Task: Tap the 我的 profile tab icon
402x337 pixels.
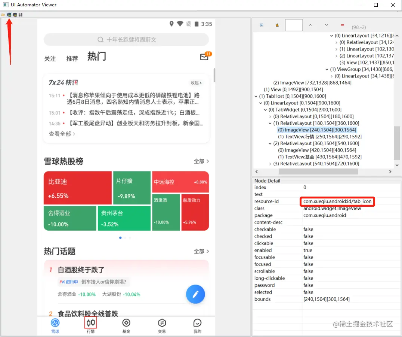Action: [x=197, y=323]
